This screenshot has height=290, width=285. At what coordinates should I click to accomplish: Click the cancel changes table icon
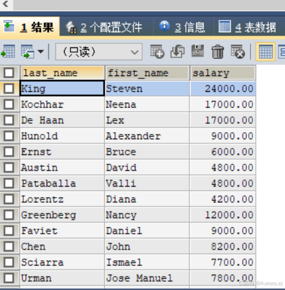238,51
